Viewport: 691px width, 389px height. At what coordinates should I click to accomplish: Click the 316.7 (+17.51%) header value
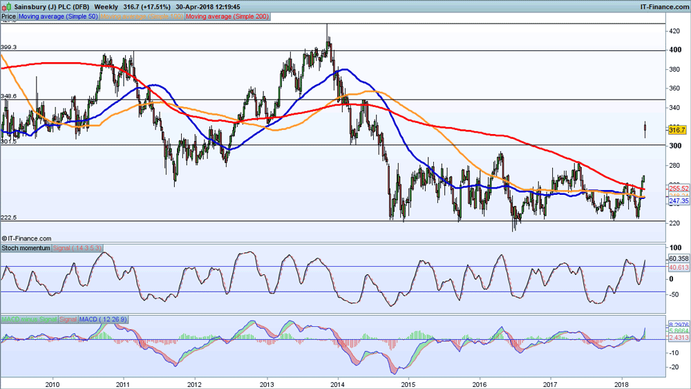(x=146, y=7)
